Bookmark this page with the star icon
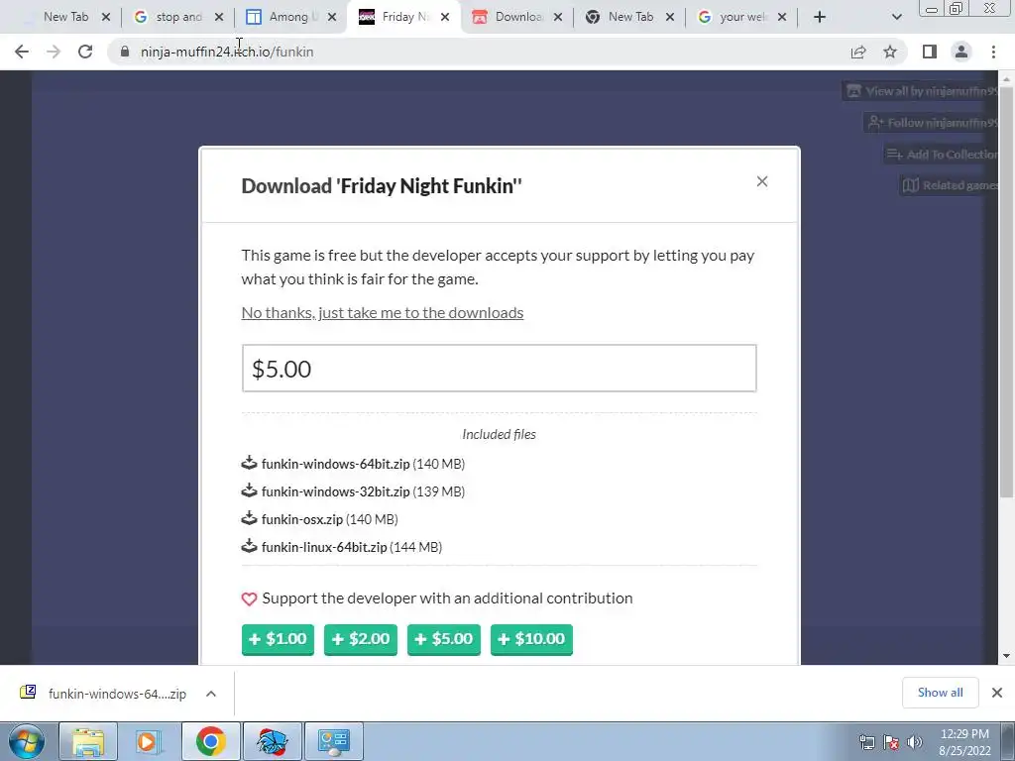This screenshot has height=761, width=1015. pos(890,52)
